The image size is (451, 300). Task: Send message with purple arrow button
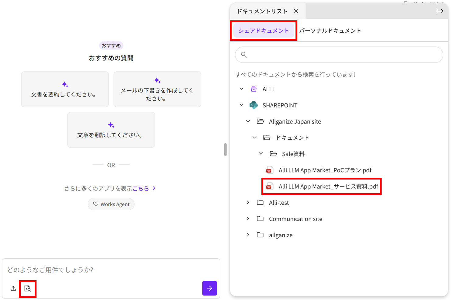click(209, 288)
